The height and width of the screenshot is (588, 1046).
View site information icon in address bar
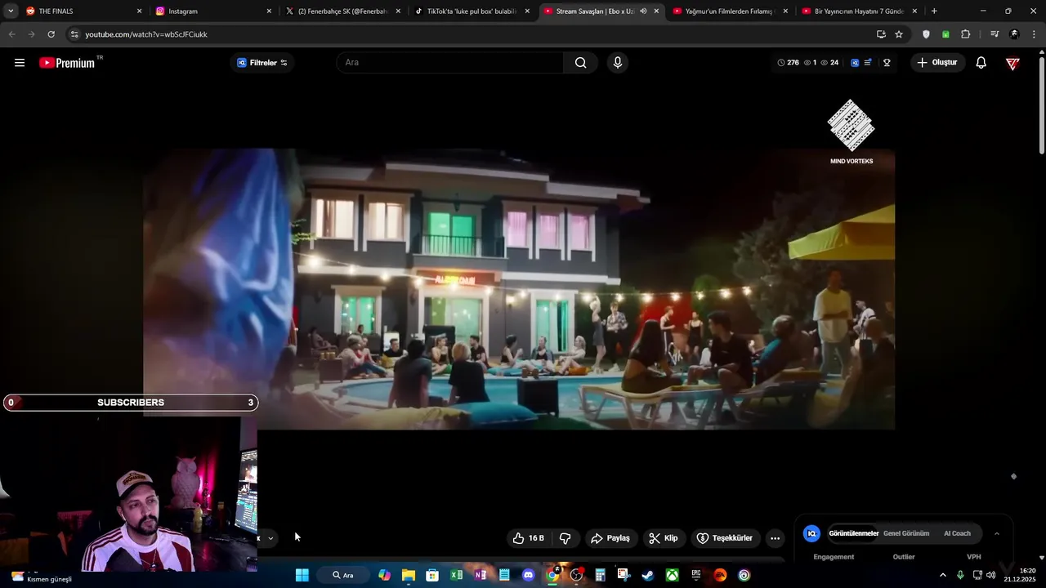[x=74, y=34]
